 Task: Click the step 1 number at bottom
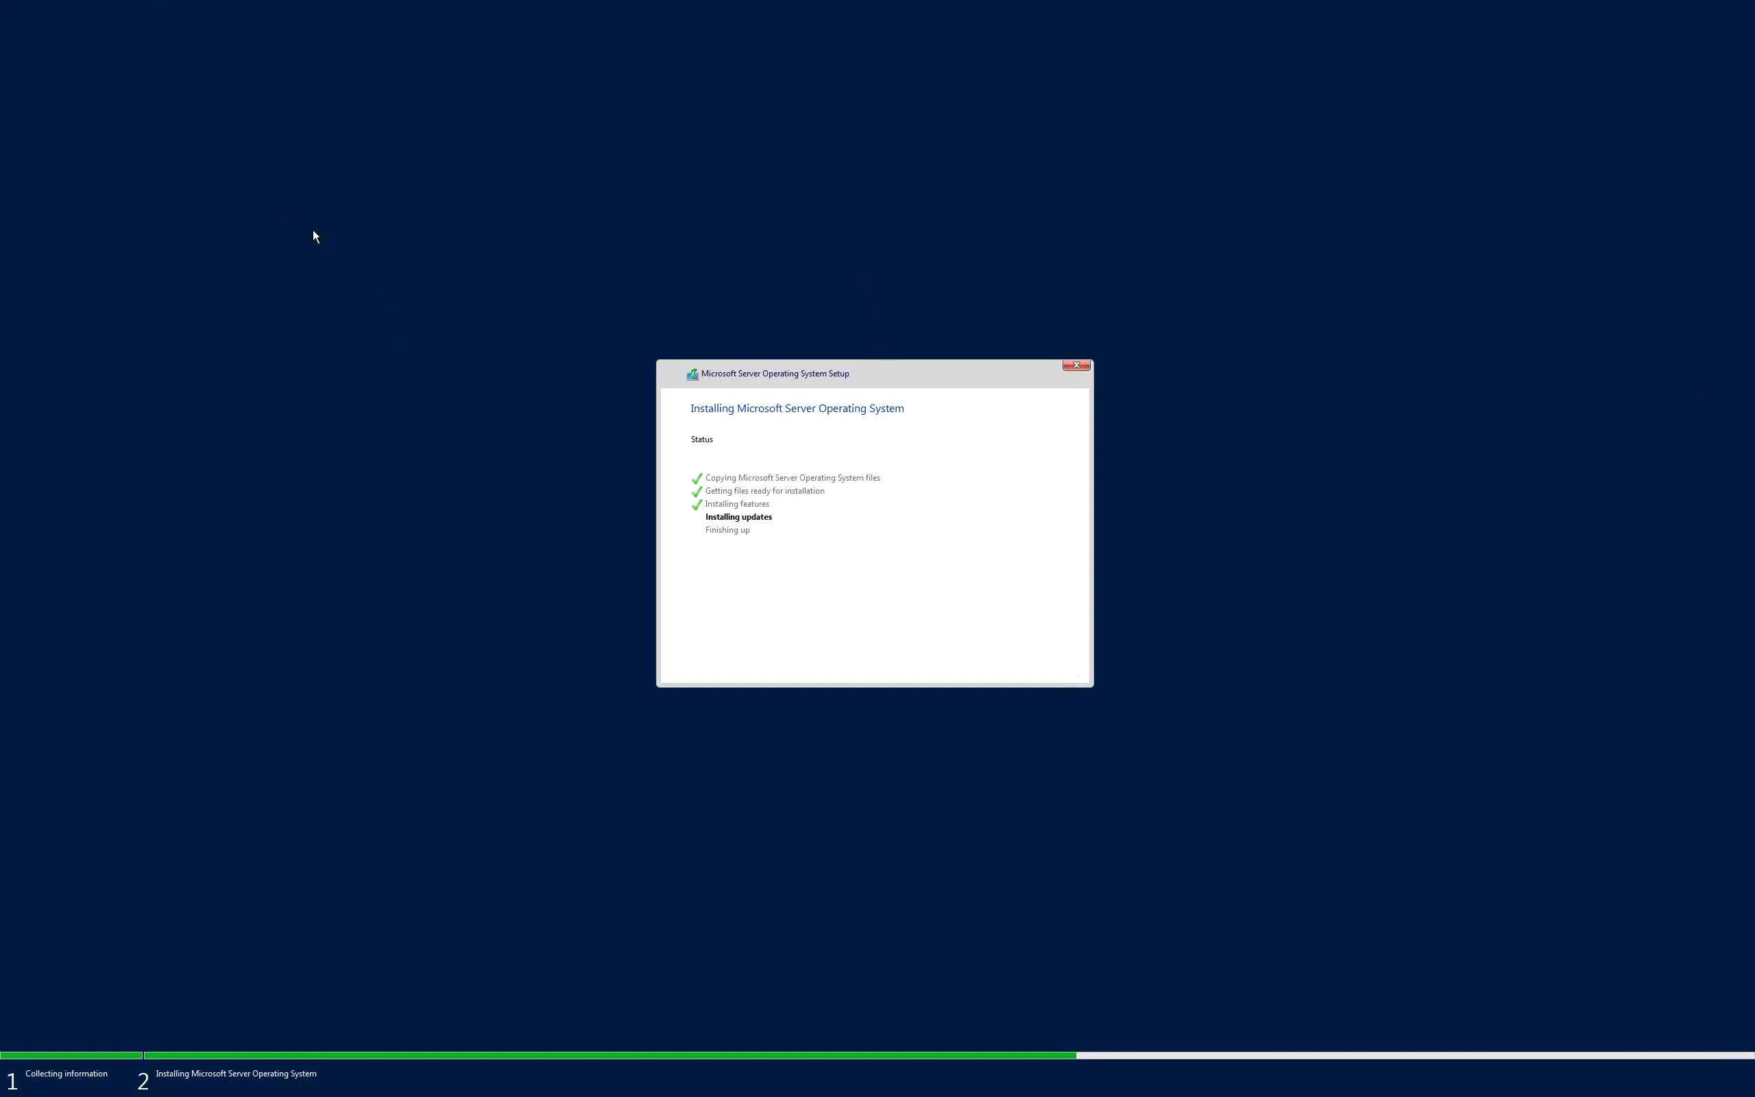coord(12,1081)
